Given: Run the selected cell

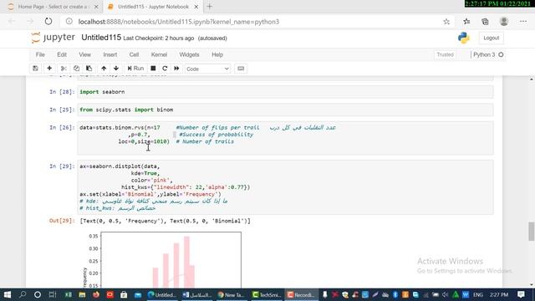Looking at the screenshot, I should pos(135,69).
